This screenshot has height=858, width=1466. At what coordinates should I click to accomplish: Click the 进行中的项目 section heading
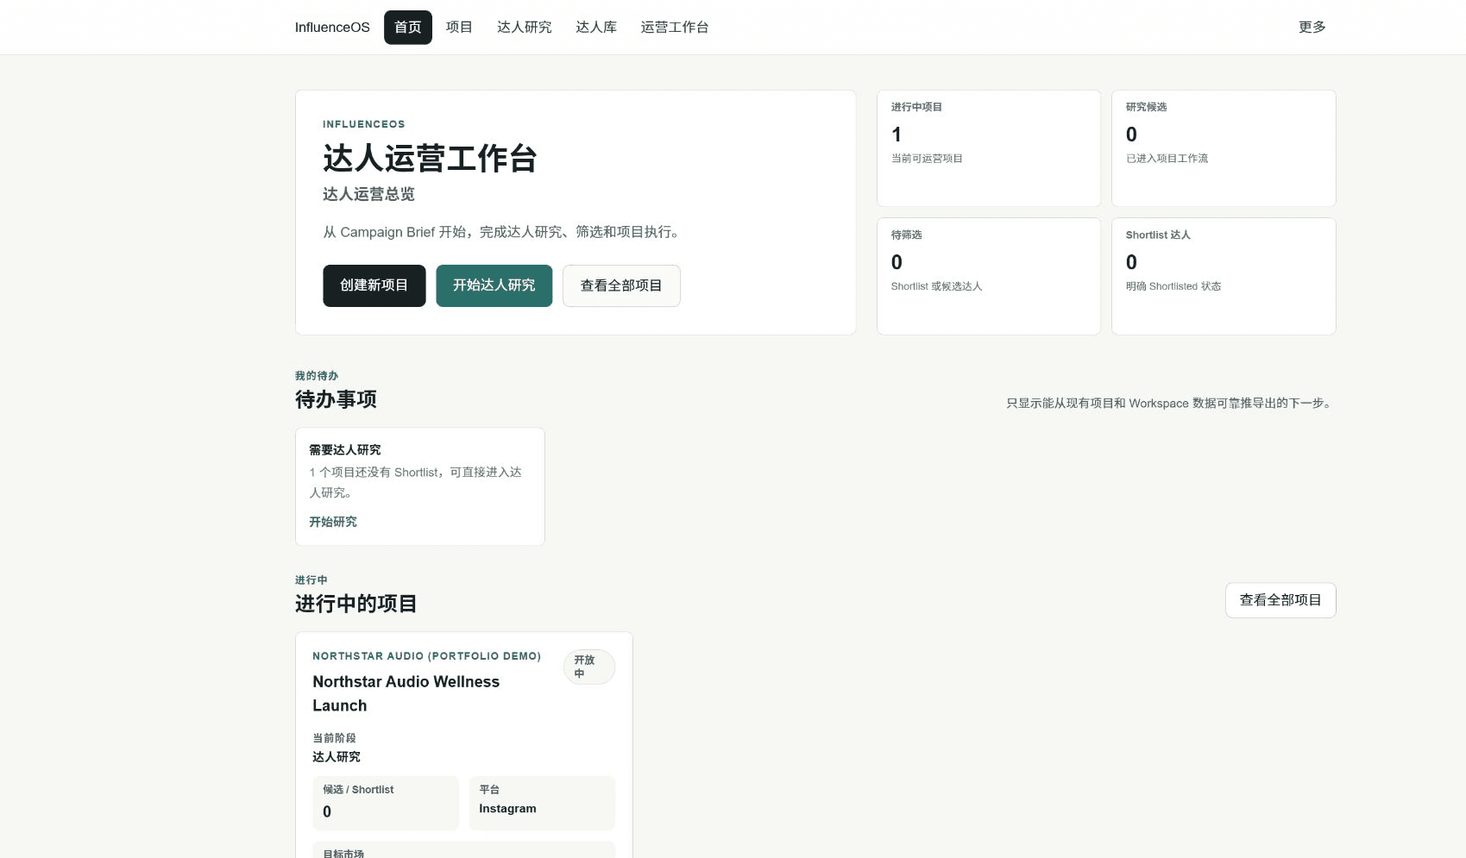pyautogui.click(x=356, y=604)
